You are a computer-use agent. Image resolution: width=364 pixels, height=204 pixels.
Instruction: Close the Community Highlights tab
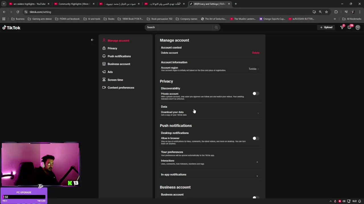94,4
